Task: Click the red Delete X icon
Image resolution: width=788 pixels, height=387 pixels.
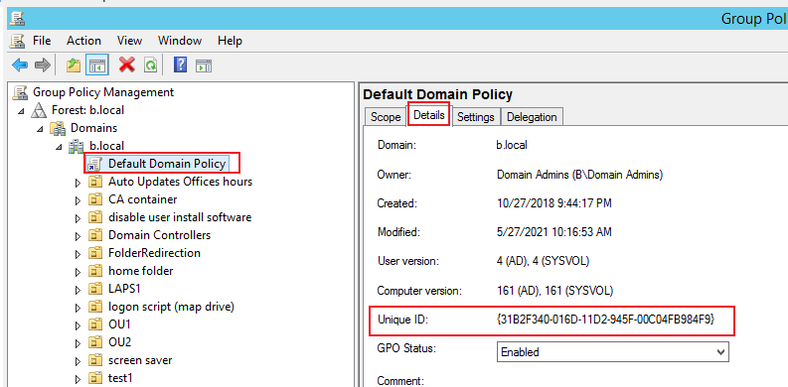Action: point(126,64)
